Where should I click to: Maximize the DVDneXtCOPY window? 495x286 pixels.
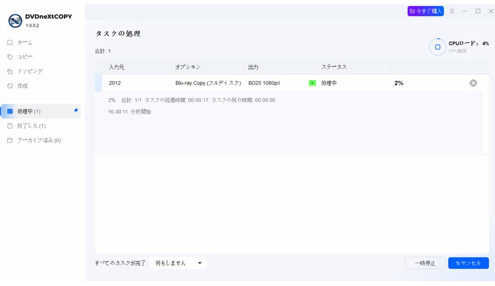(478, 11)
